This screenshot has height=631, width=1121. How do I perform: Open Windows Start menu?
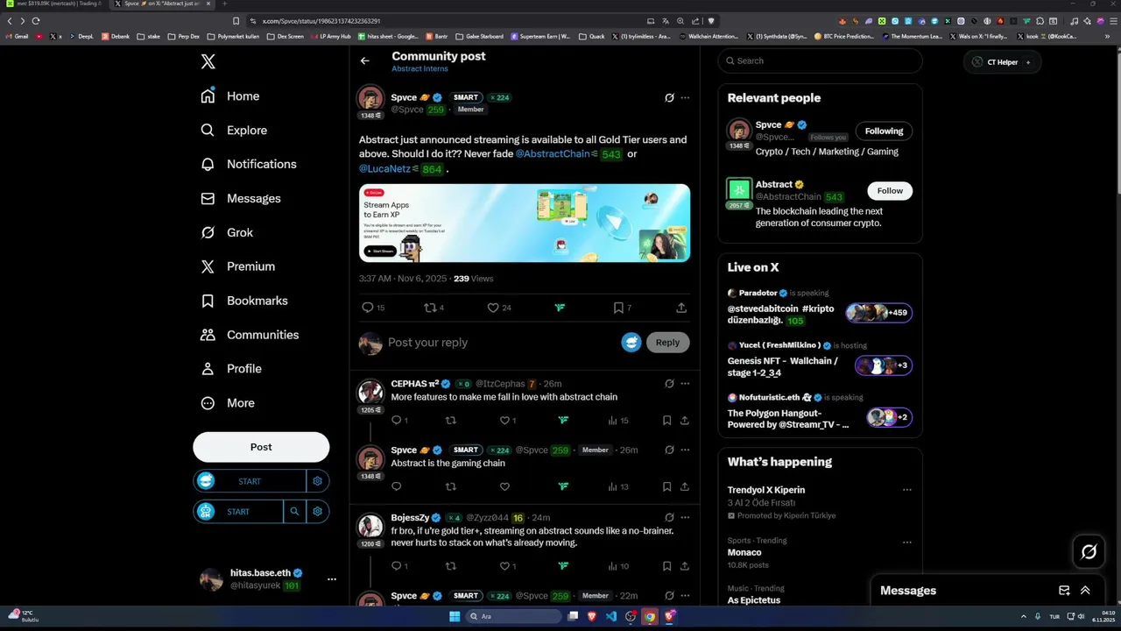pos(455,616)
